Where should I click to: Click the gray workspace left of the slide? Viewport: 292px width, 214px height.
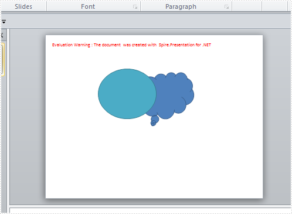click(28, 117)
